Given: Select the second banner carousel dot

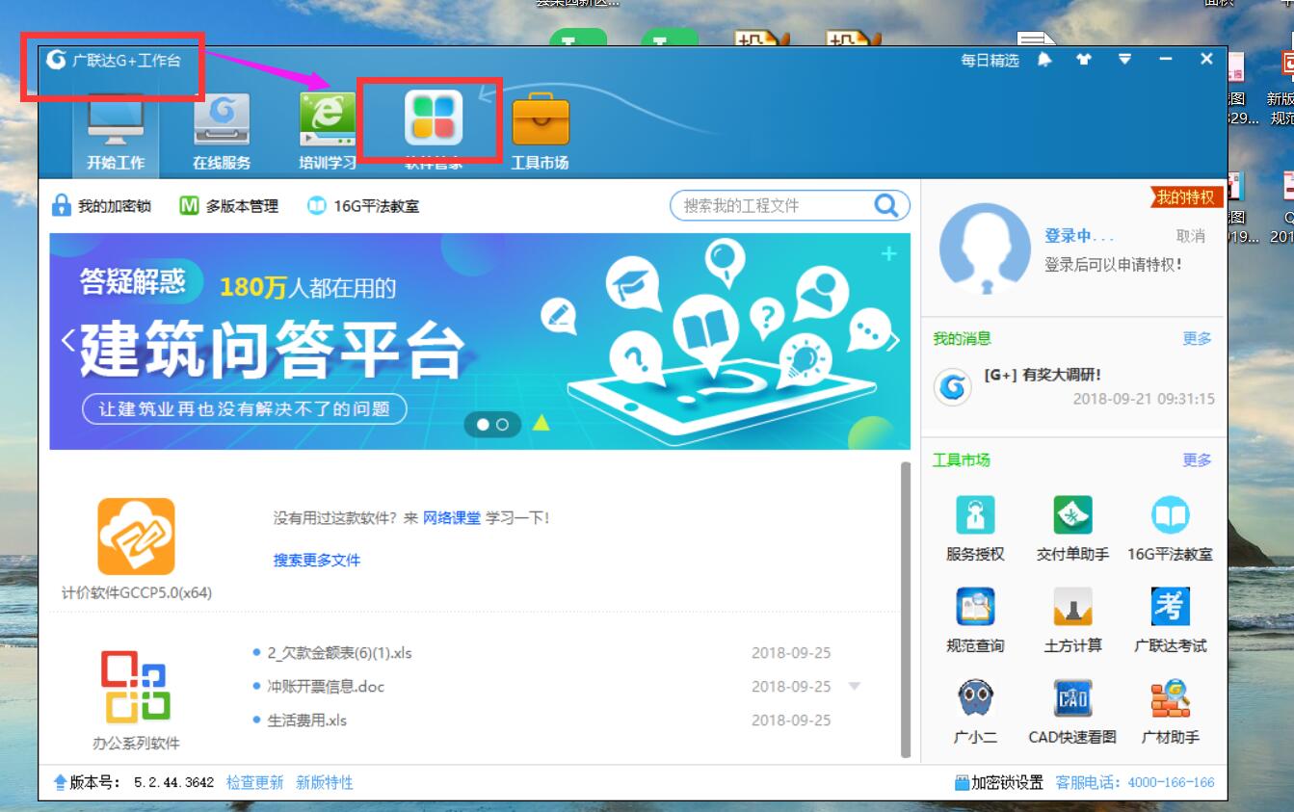Looking at the screenshot, I should [502, 424].
